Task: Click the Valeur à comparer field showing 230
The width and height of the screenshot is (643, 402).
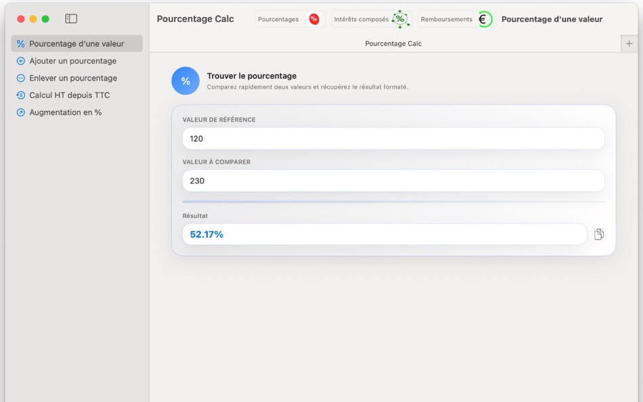Action: 393,181
